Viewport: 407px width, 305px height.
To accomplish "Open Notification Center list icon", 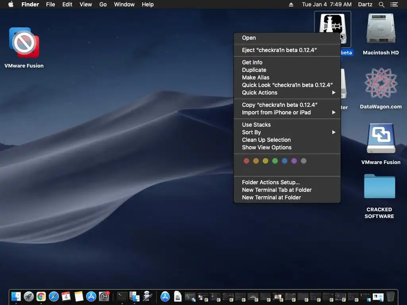I will 394,4.
